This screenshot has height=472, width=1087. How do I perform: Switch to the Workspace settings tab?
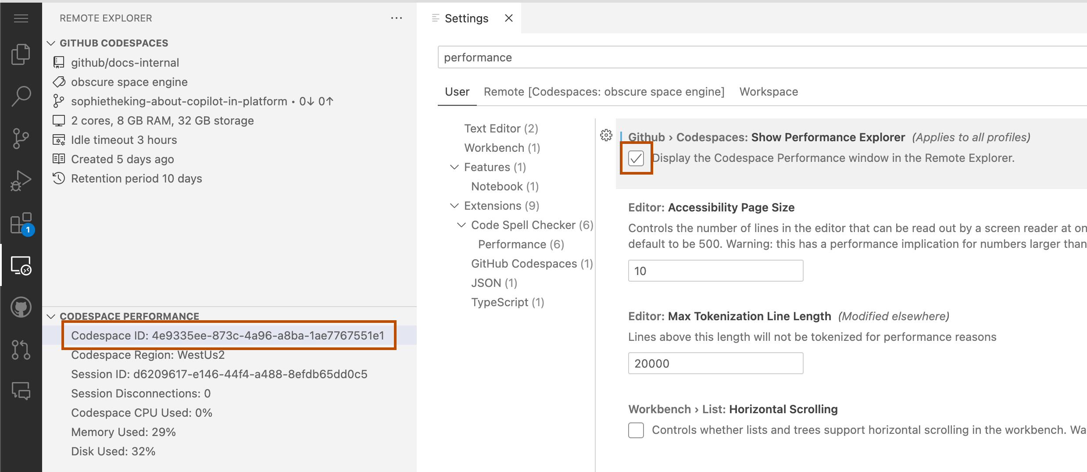(x=768, y=92)
